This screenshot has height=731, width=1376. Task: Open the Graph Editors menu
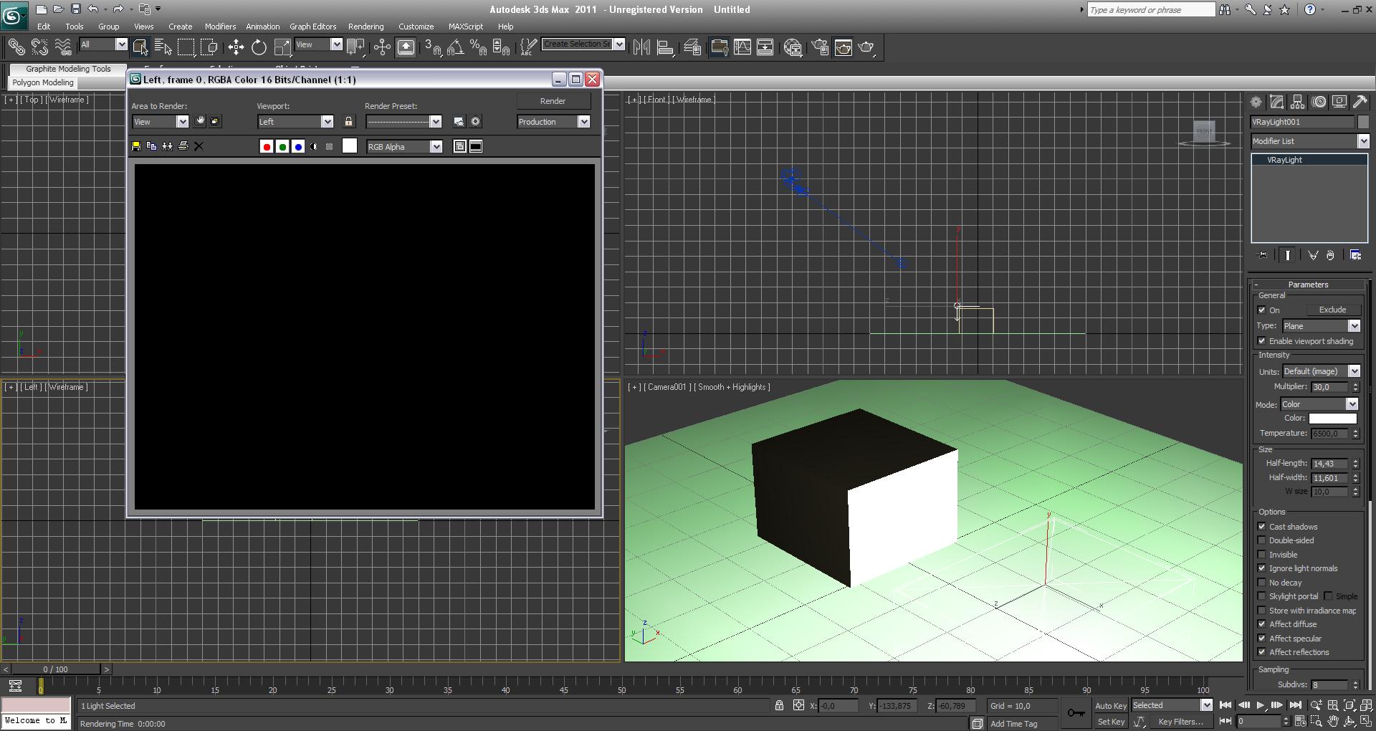312,27
